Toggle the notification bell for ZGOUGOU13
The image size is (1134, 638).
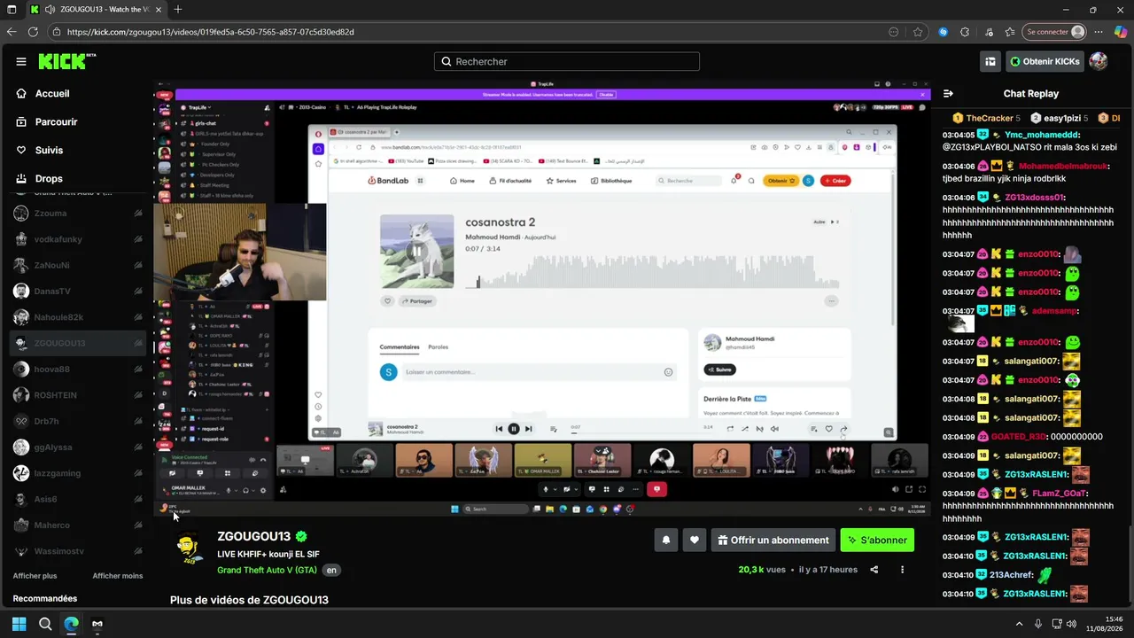point(665,540)
